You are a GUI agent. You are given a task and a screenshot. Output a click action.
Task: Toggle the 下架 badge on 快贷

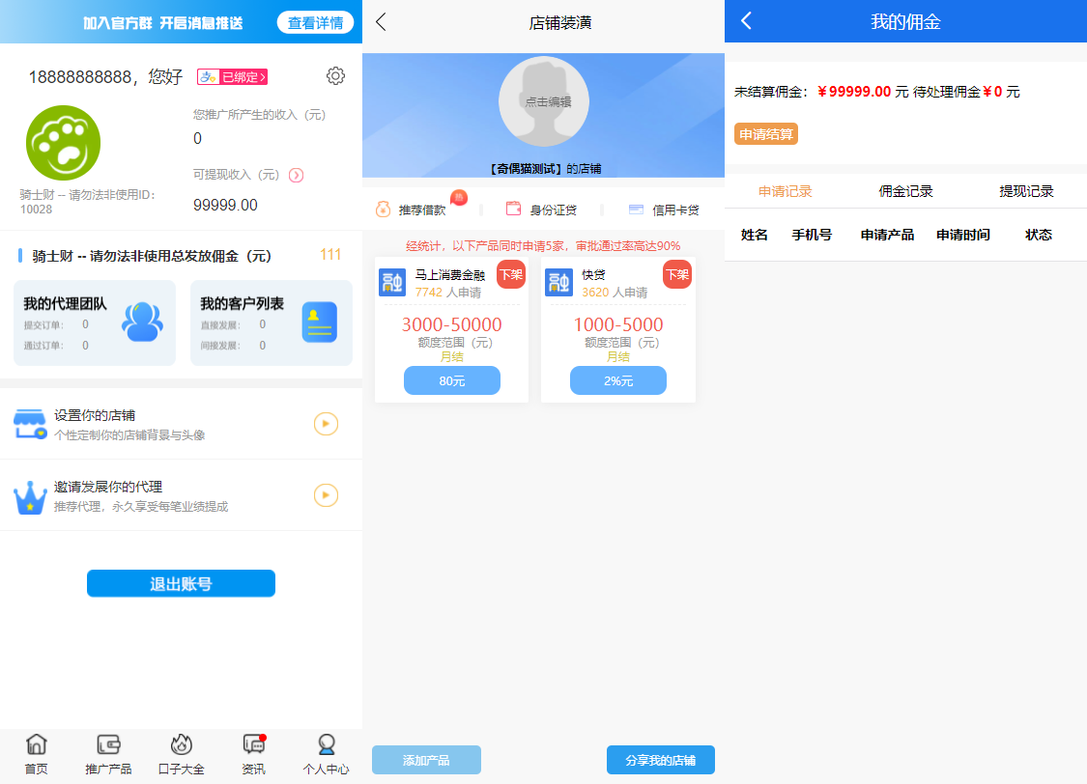tap(676, 274)
